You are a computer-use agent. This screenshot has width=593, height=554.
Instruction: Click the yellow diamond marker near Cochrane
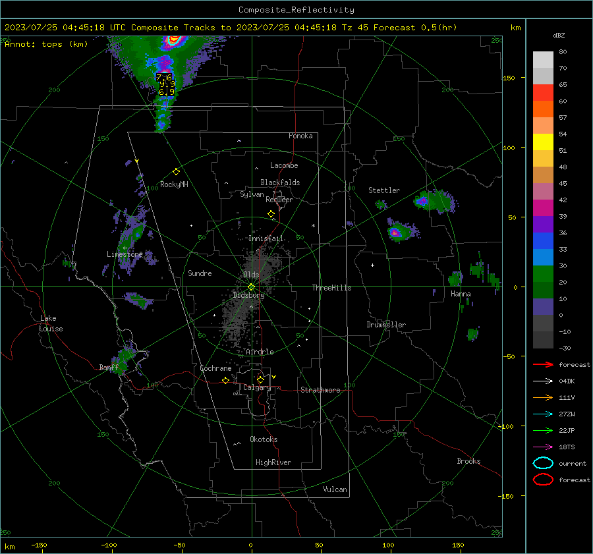point(225,380)
